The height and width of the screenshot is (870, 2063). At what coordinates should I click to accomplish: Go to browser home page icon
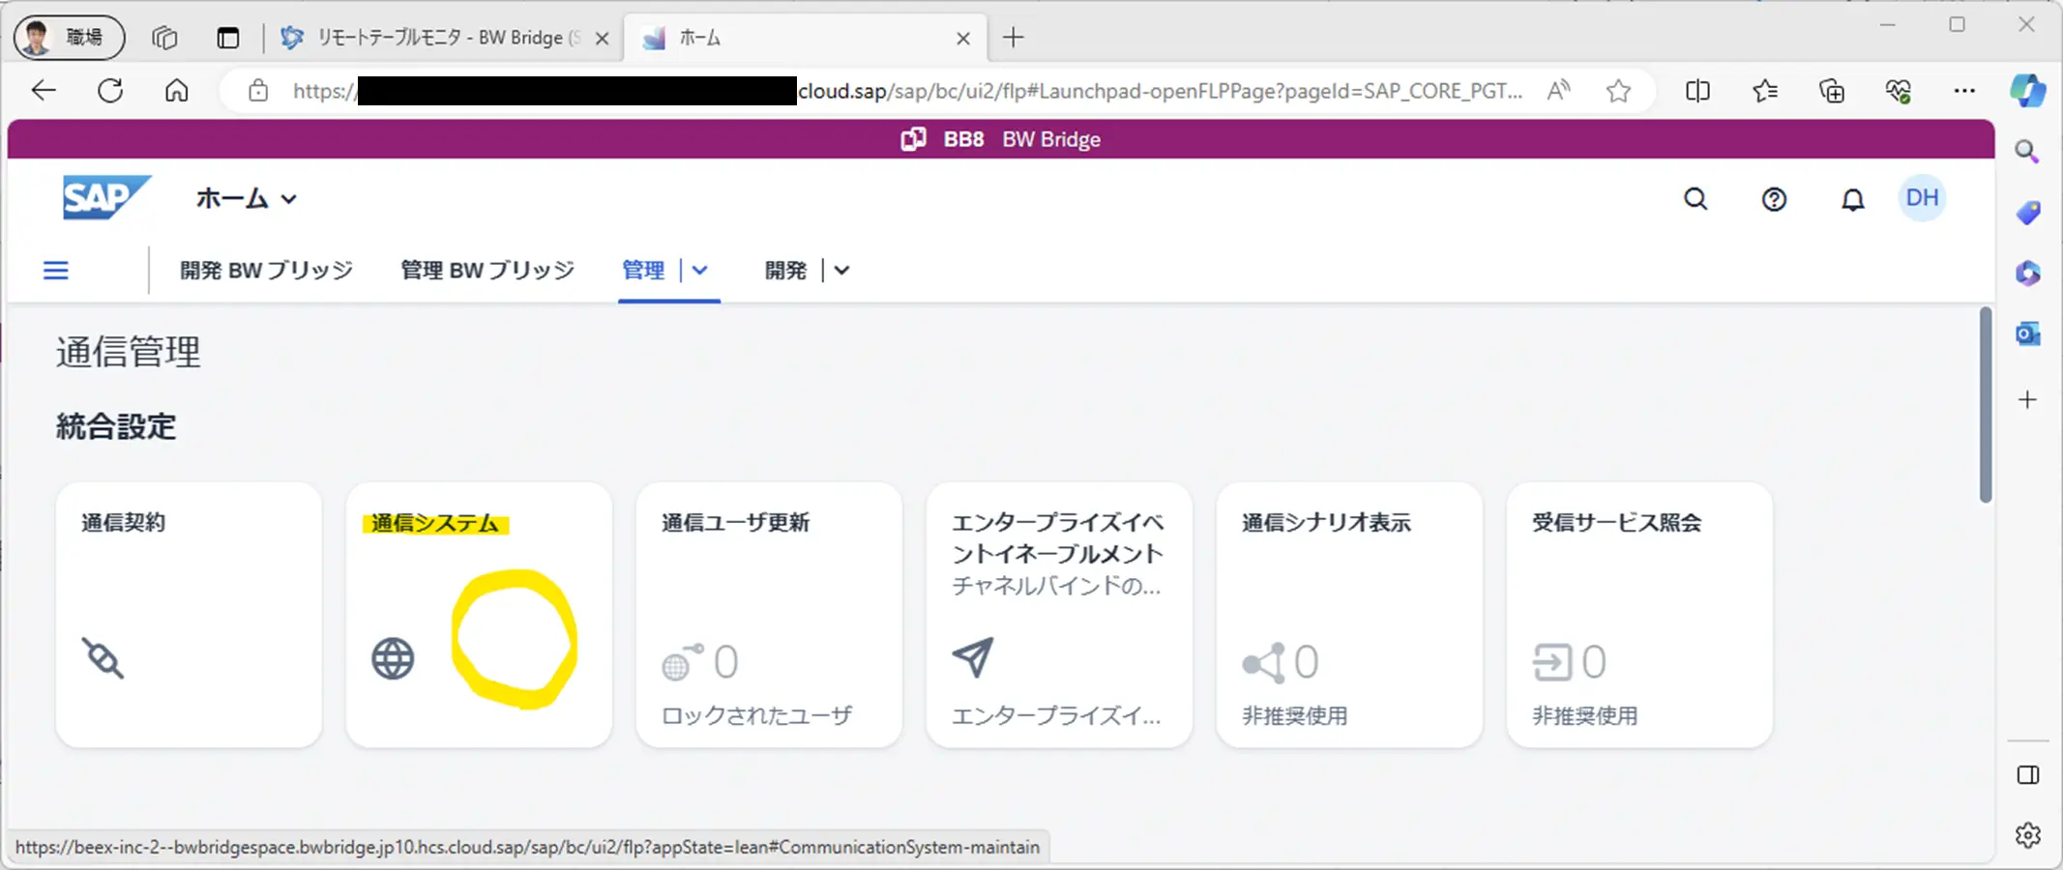pos(176,91)
